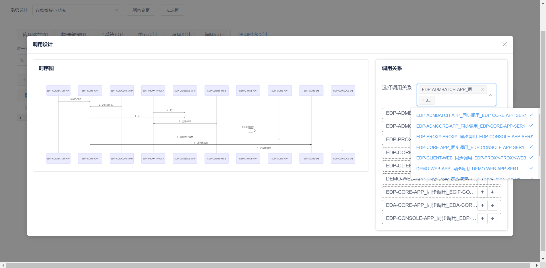The image size is (546, 268).
Task: Move EDP-CONSOLE-APP_同步调用_EDP row up
Action: (x=482, y=218)
